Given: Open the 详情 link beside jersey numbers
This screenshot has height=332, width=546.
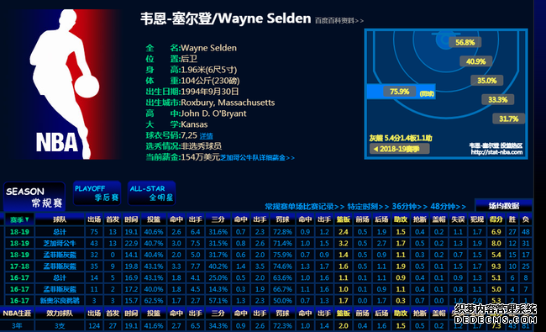Looking at the screenshot, I should point(206,136).
